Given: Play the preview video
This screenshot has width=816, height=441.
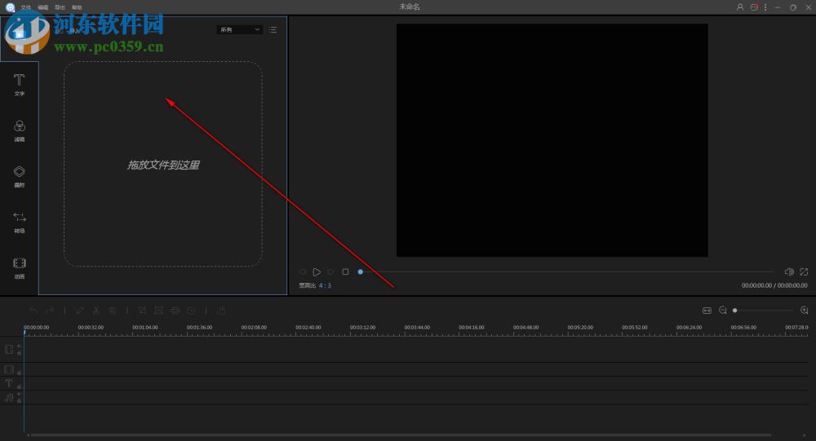Looking at the screenshot, I should click(317, 272).
